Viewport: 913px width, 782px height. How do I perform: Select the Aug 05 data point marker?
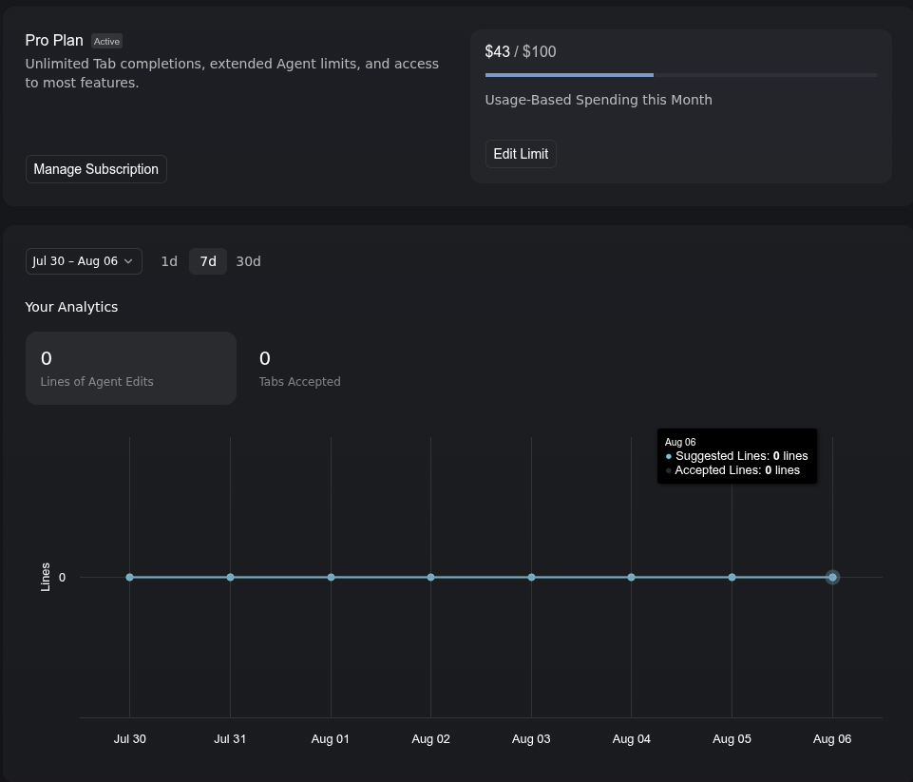coord(732,577)
